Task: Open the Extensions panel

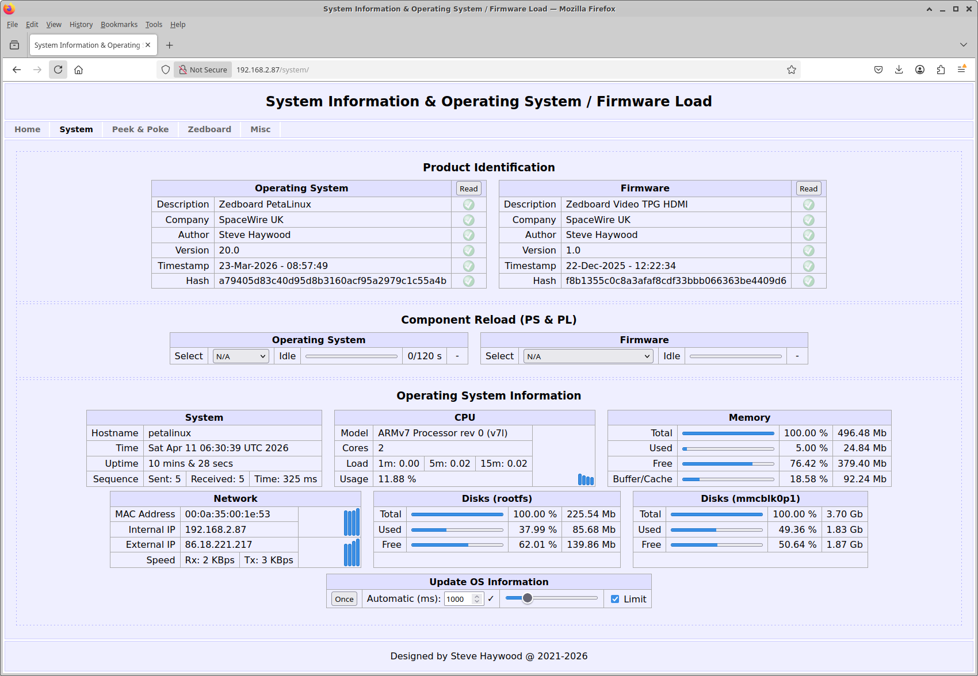Action: point(941,70)
